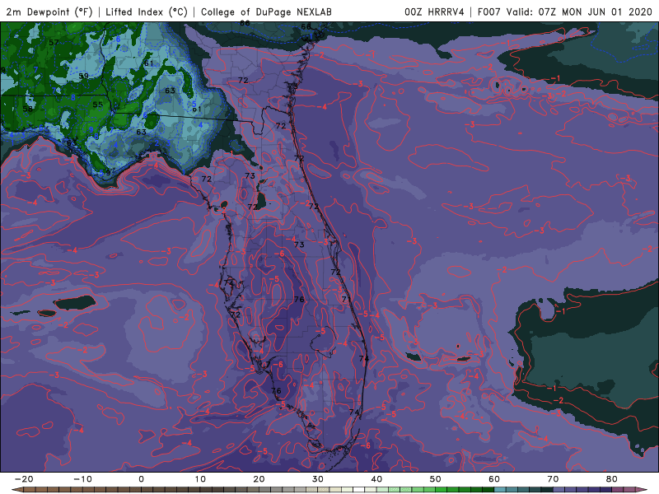Click the '50' color scale label
Viewport: 659px width, 494px height.
coord(436,479)
